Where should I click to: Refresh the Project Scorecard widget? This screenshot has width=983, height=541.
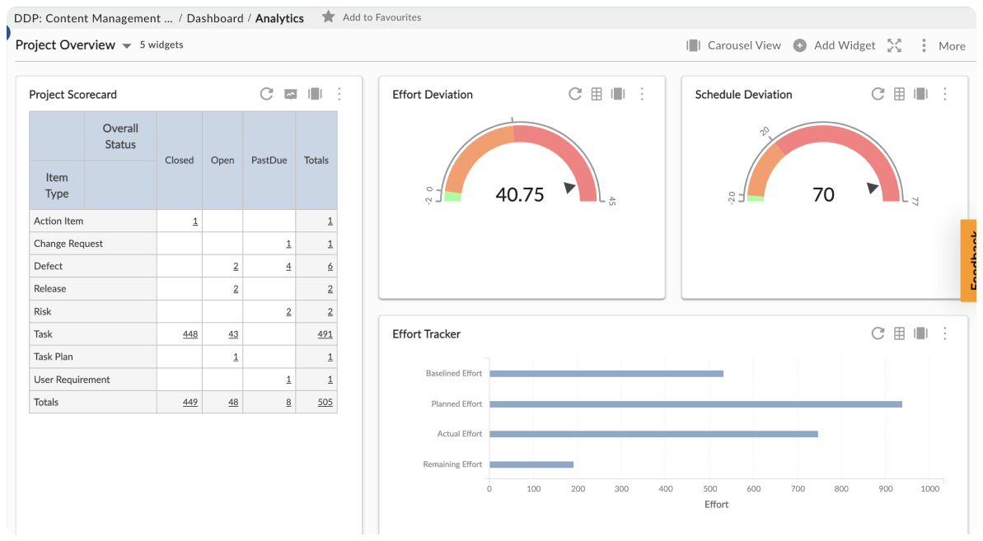pyautogui.click(x=266, y=94)
